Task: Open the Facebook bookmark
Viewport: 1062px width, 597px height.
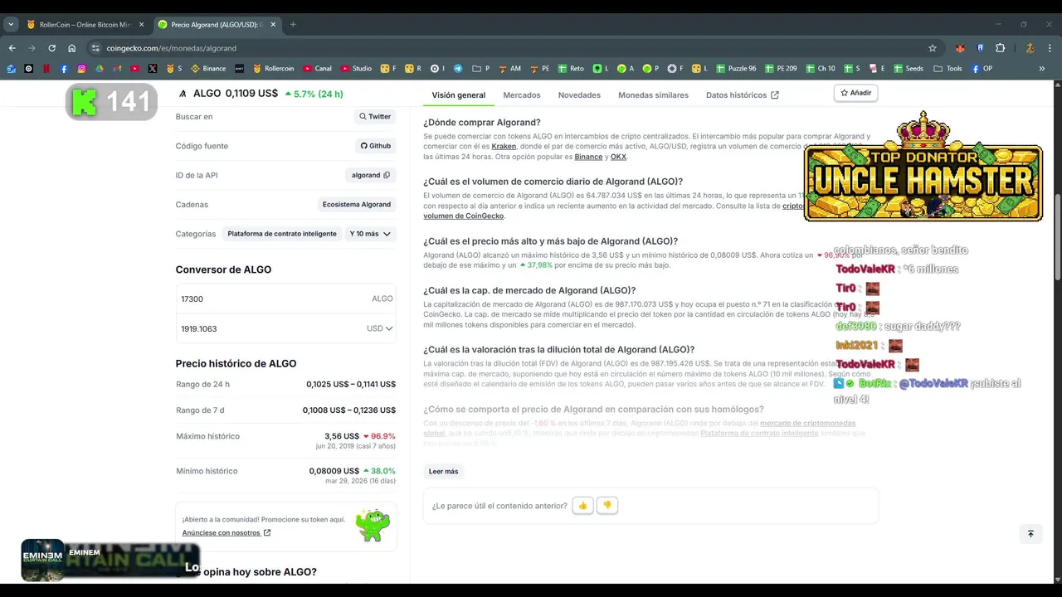Action: [x=64, y=68]
